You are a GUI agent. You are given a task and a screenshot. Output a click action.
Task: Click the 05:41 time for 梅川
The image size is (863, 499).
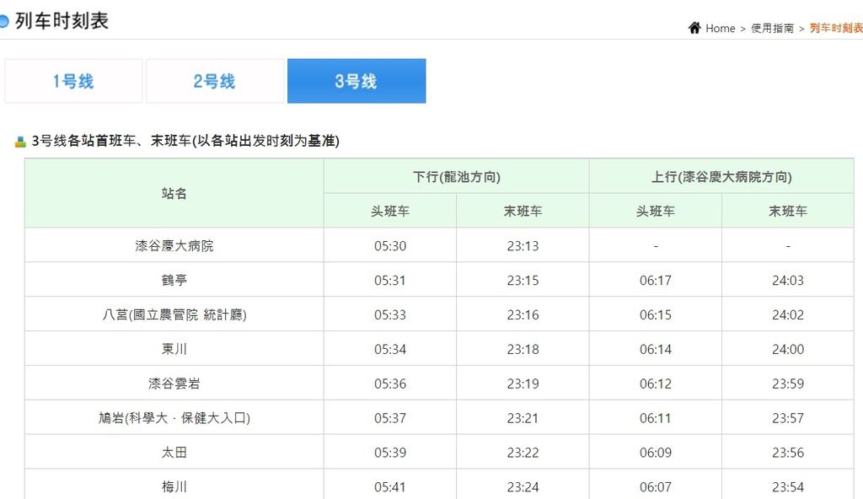pos(389,487)
